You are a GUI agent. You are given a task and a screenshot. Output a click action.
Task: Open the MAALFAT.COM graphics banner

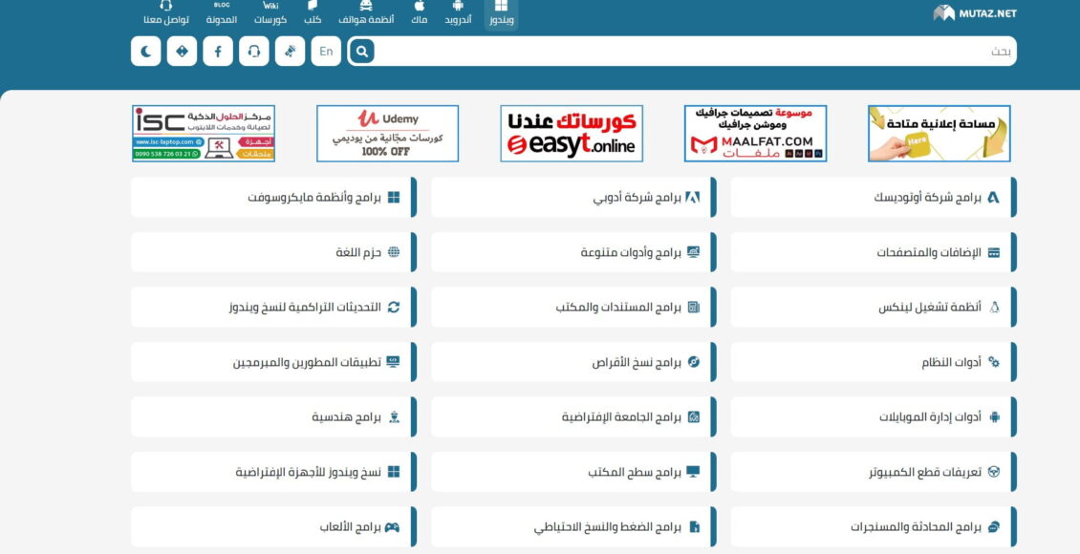point(757,133)
